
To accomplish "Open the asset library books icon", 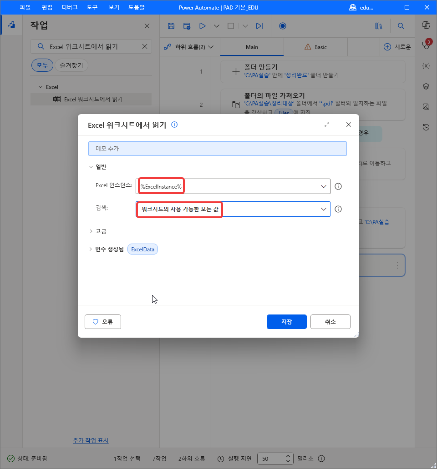I will tap(379, 26).
